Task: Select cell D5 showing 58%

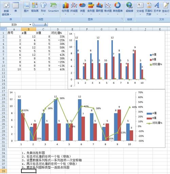Action: point(58,47)
